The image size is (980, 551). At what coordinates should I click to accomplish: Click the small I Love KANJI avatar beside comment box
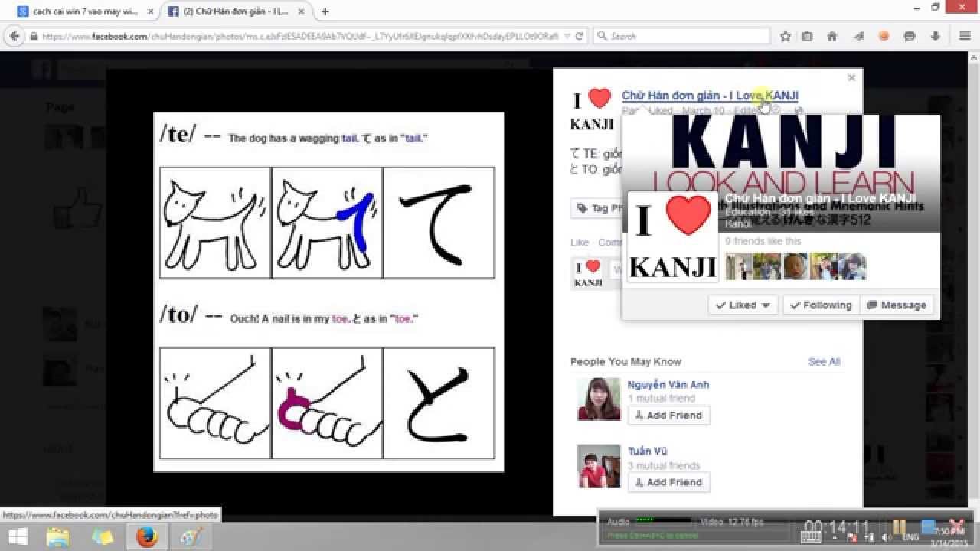[x=588, y=272]
